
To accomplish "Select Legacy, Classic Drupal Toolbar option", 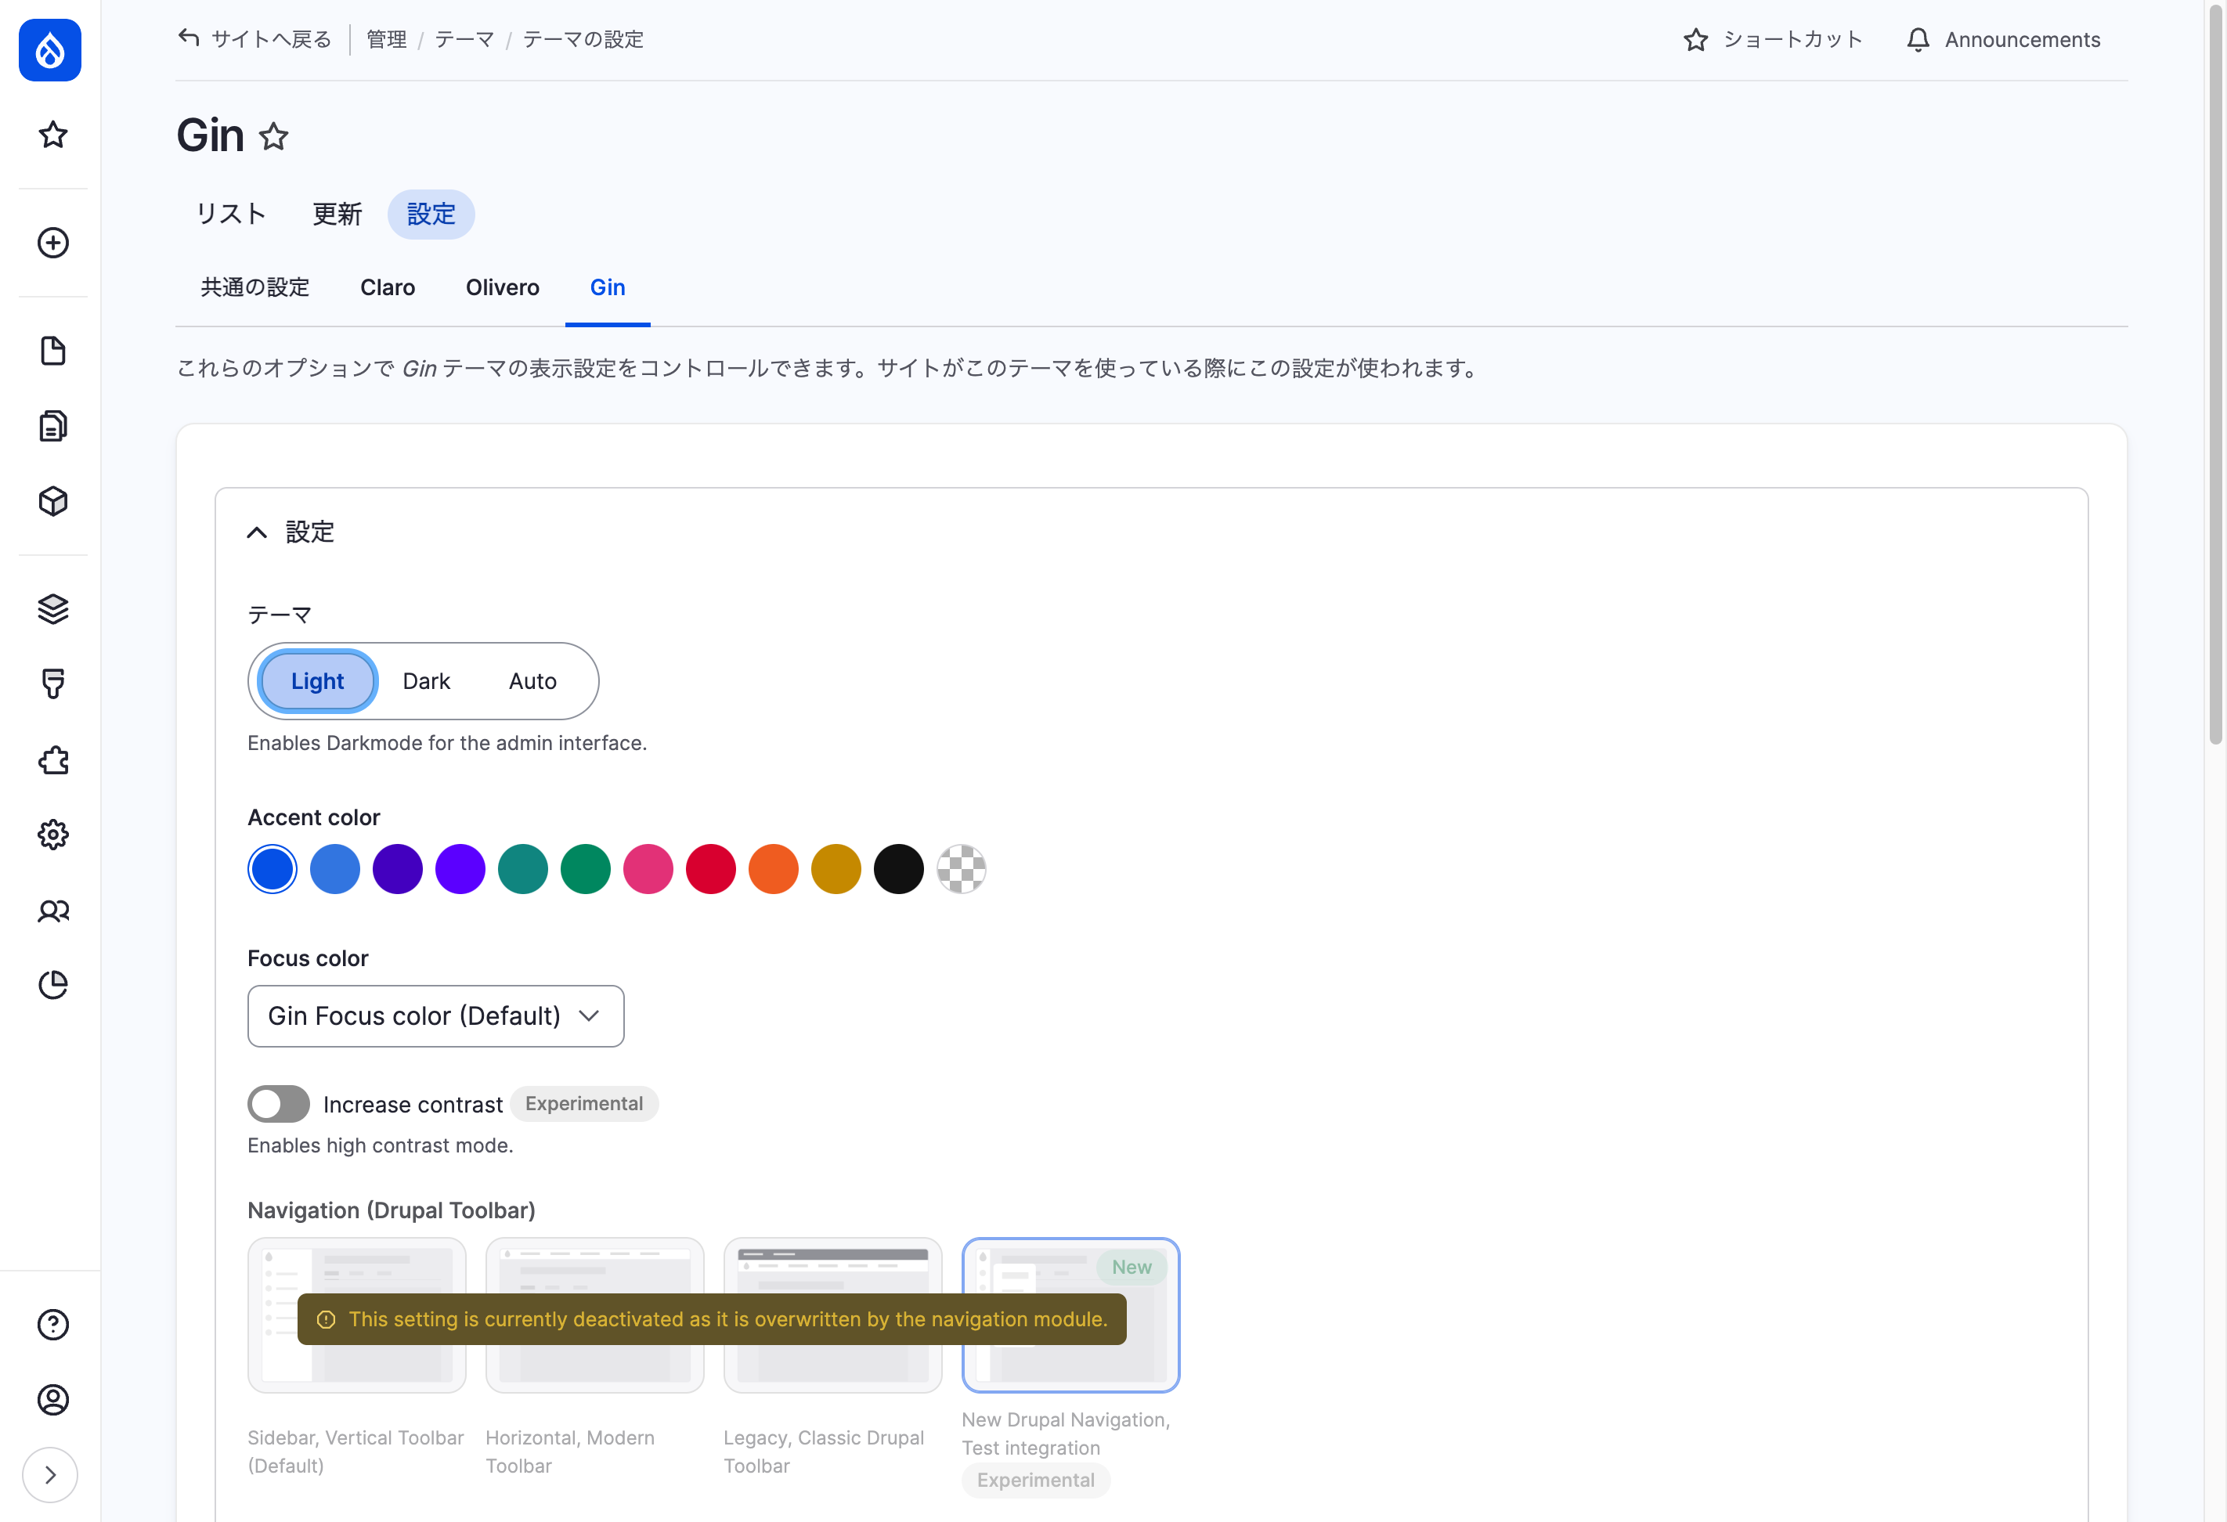I will point(832,1315).
